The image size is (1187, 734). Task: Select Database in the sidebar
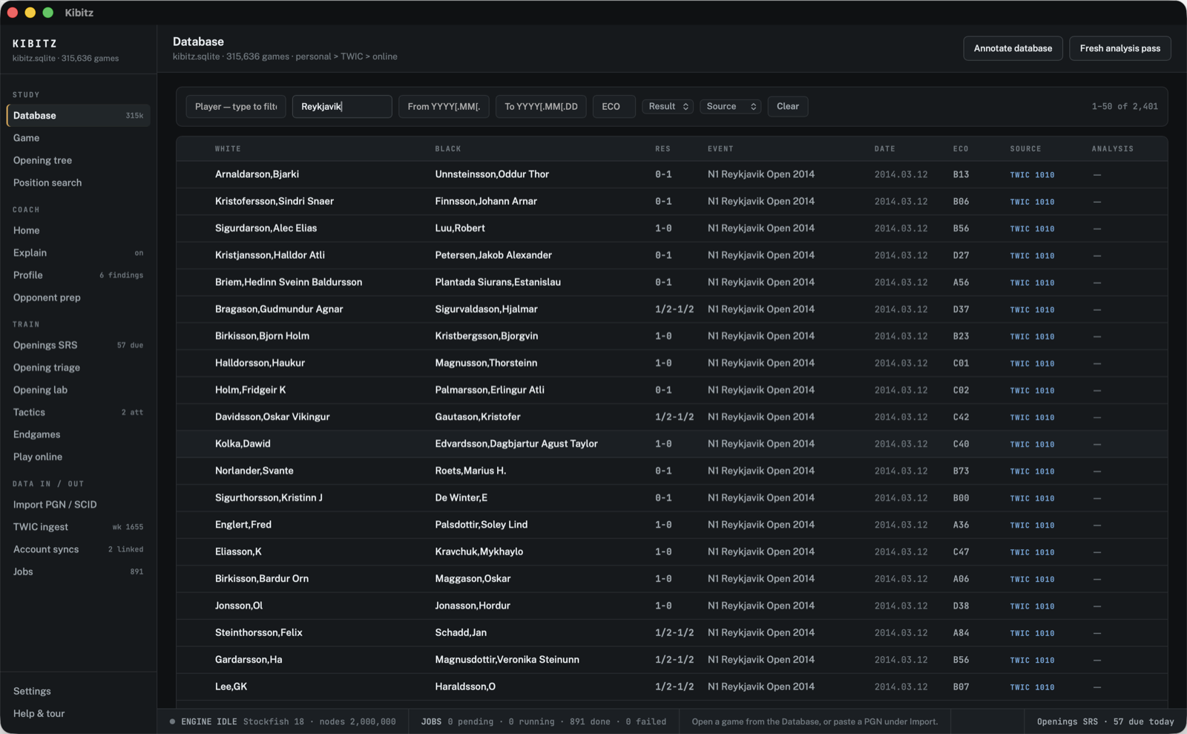click(78, 115)
